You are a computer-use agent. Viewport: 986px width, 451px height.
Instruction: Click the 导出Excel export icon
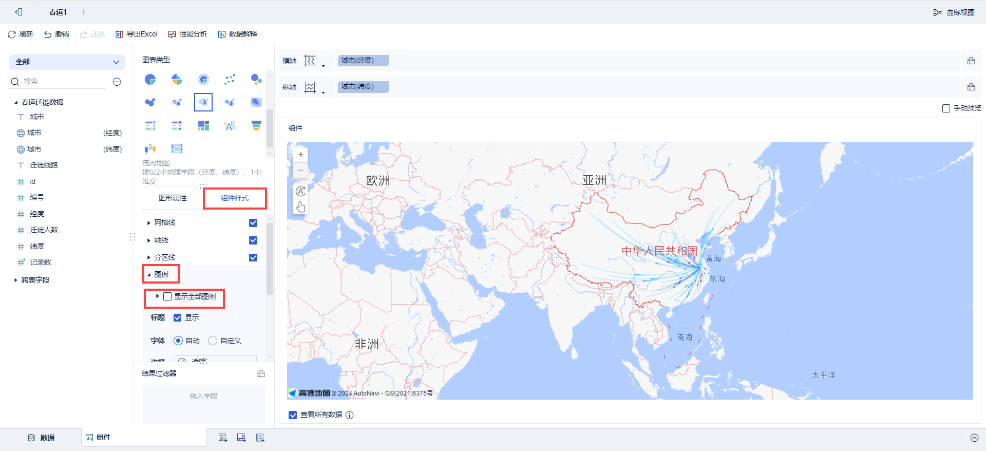pyautogui.click(x=119, y=34)
